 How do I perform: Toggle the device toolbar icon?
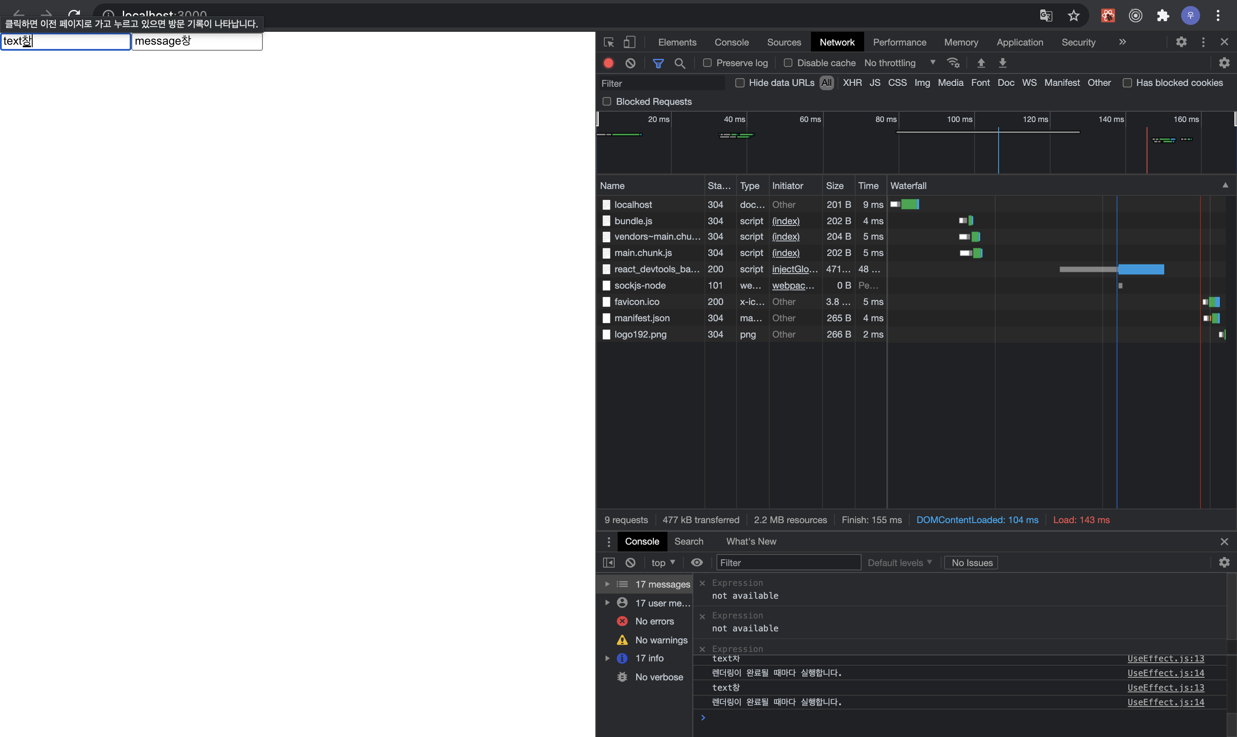point(629,42)
